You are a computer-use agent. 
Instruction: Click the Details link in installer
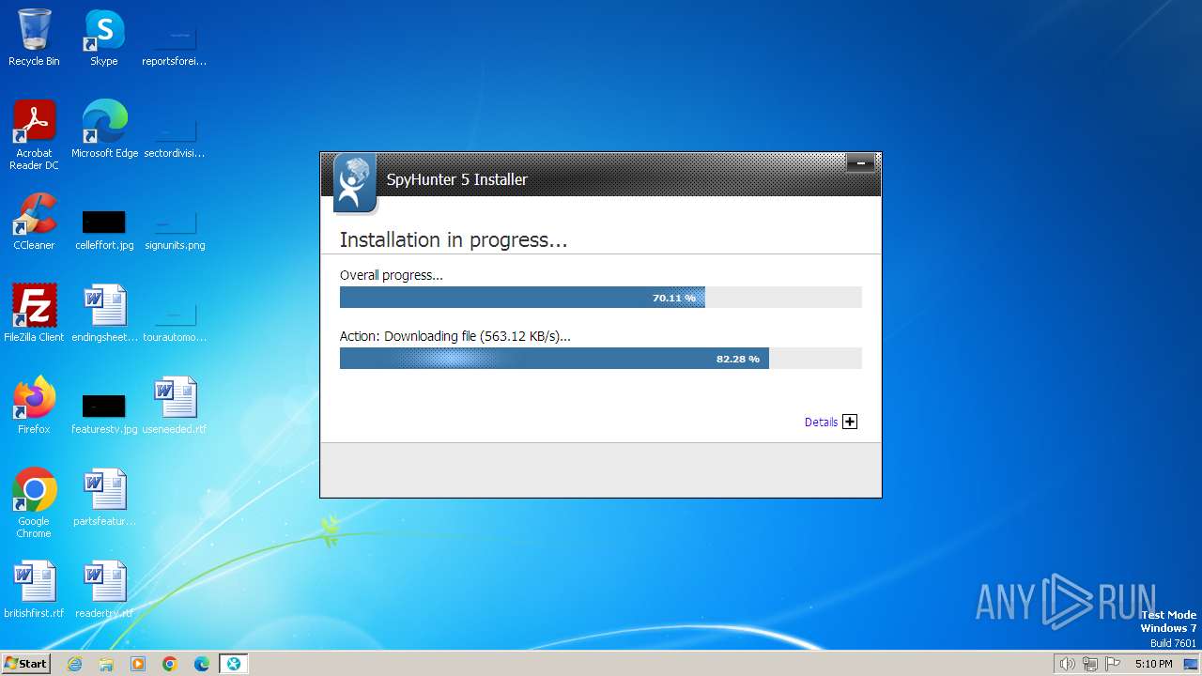(x=821, y=422)
